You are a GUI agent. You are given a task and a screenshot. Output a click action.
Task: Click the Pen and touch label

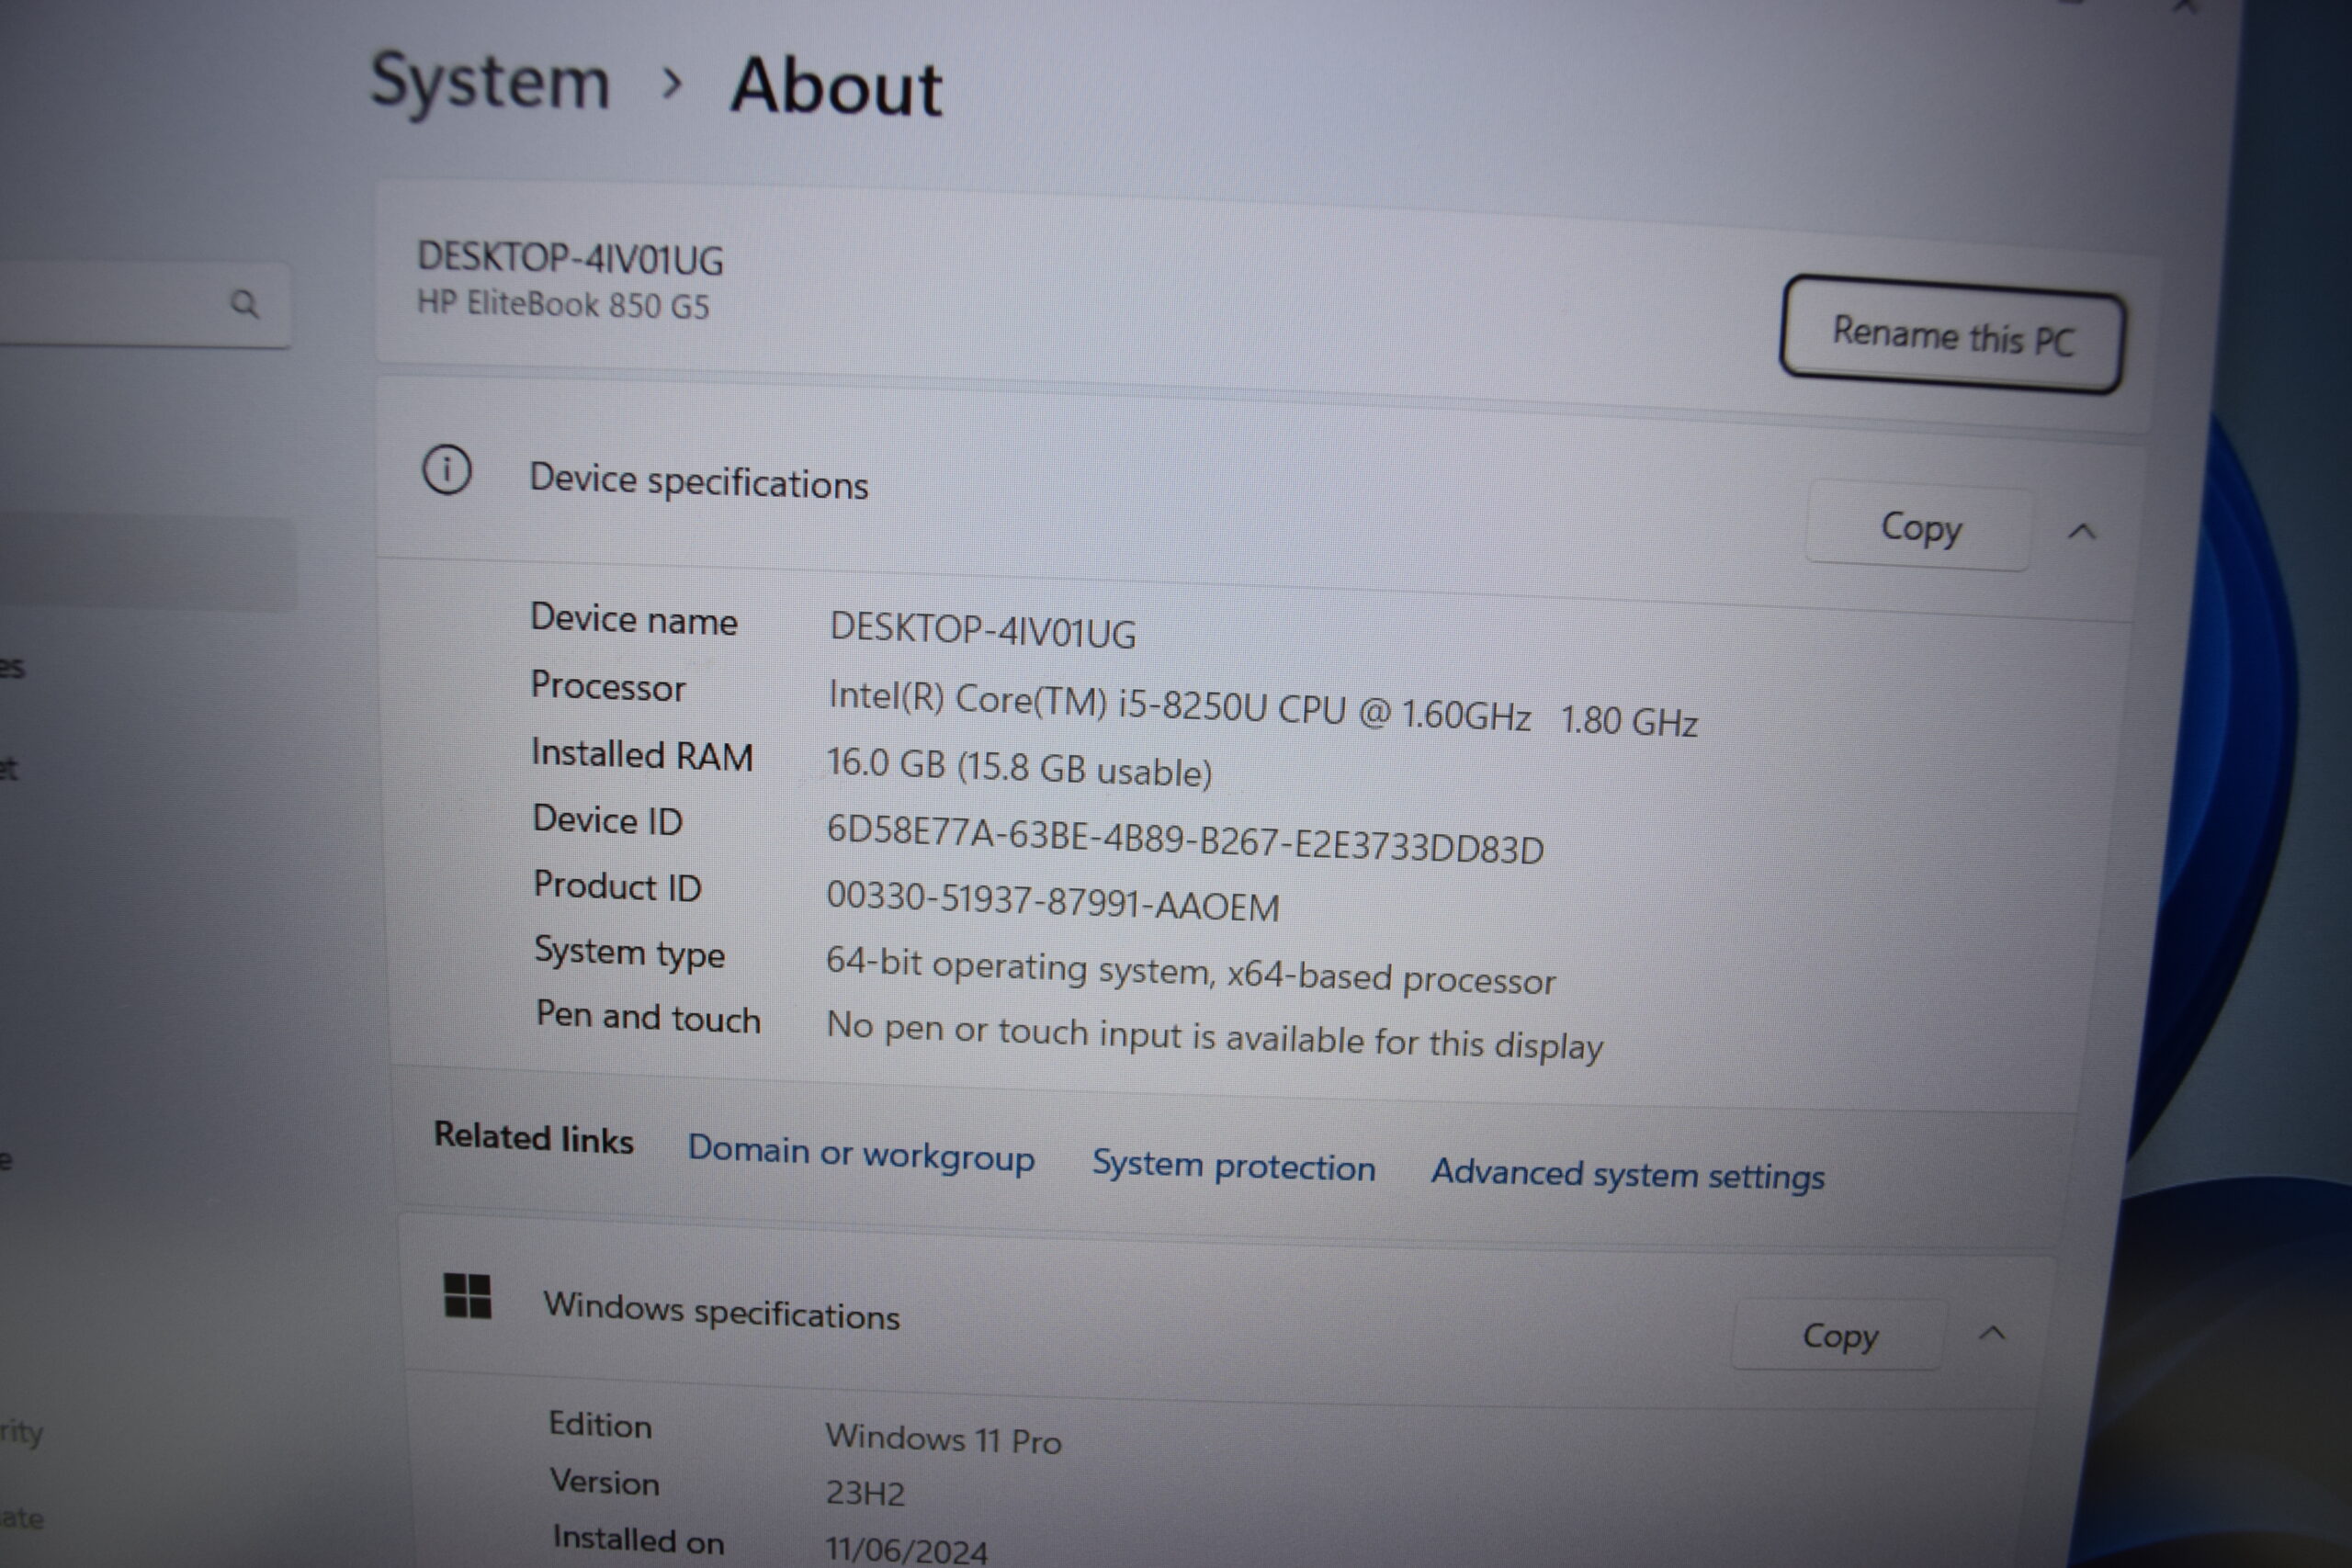(x=648, y=1016)
